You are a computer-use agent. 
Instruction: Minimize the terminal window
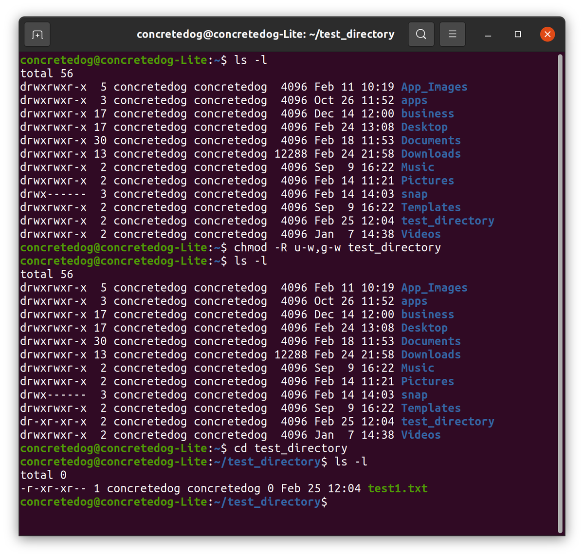pos(488,35)
